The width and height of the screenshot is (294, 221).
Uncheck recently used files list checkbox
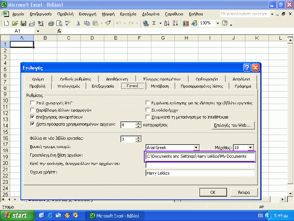(x=32, y=124)
